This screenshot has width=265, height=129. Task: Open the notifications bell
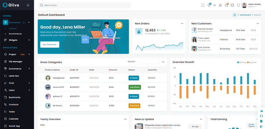[x=209, y=5]
